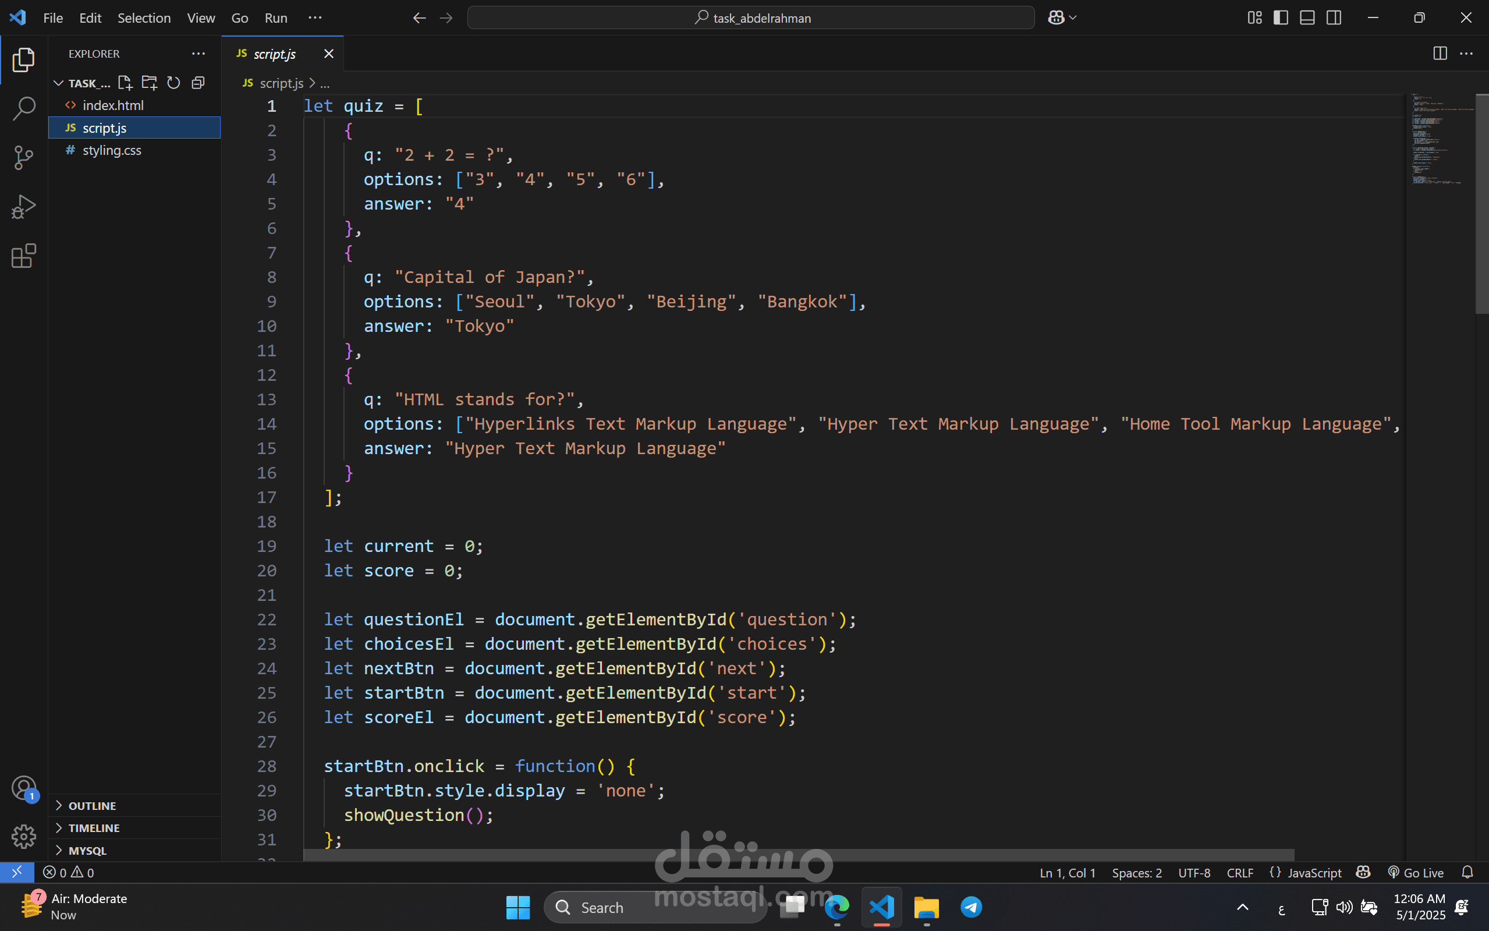Open the Manage gear settings
Screen dimensions: 1489x931
click(23, 836)
